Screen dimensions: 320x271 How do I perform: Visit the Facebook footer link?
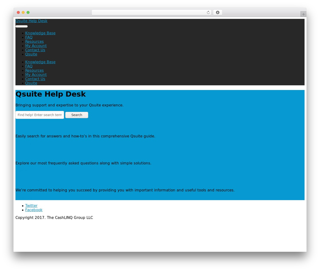click(34, 210)
